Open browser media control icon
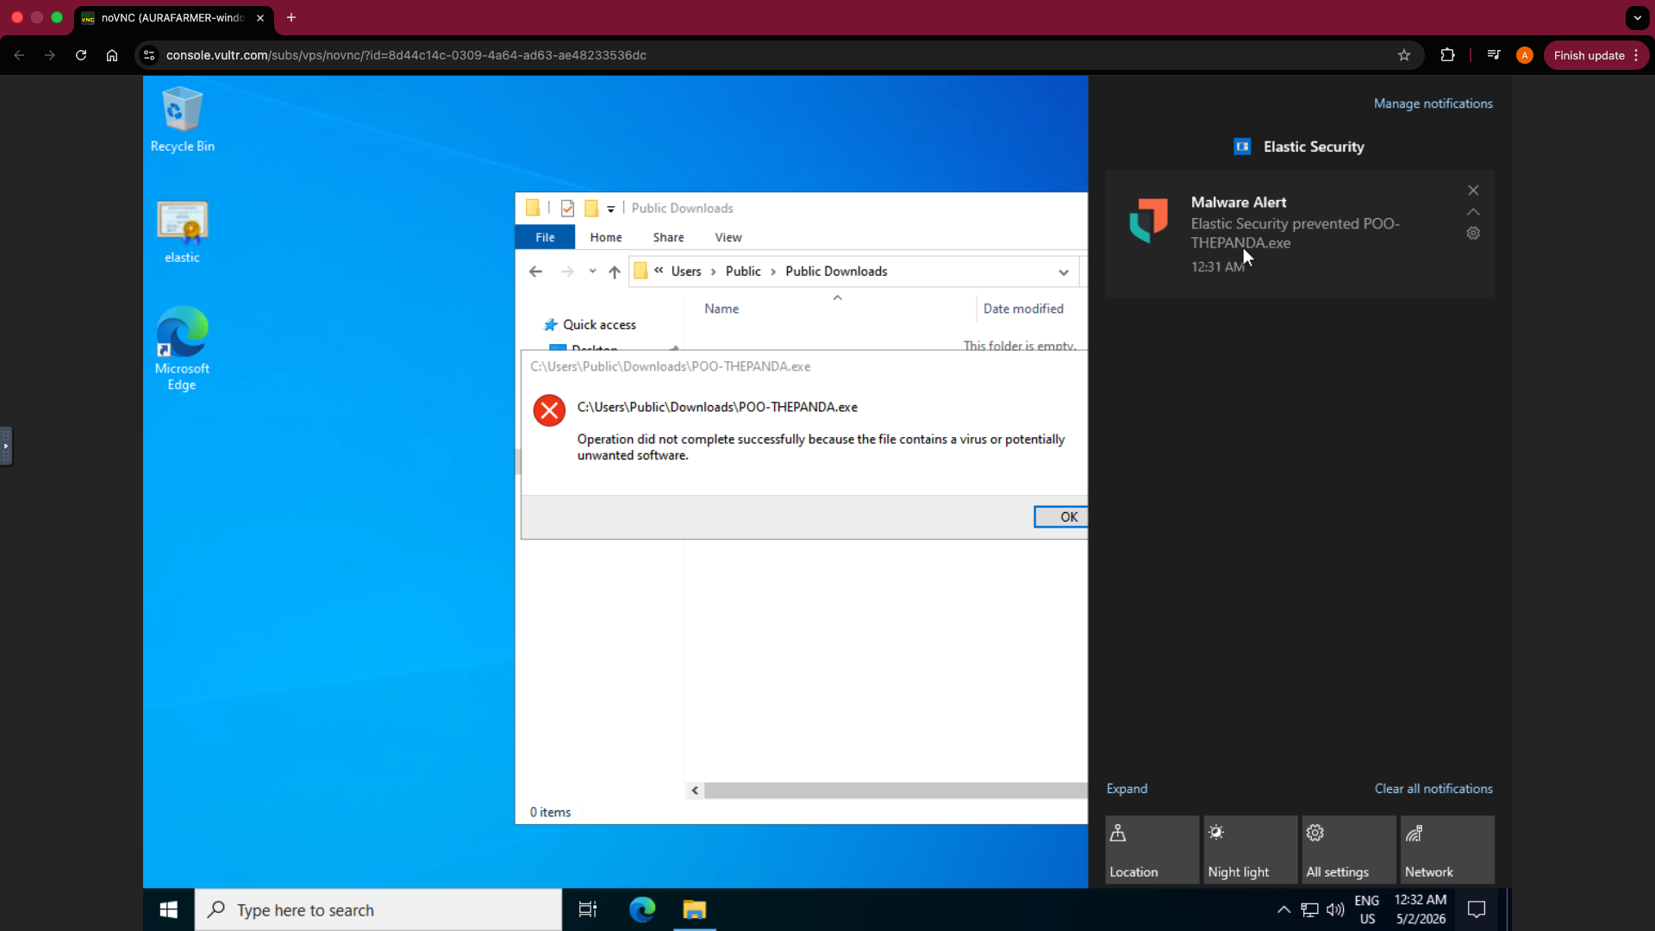 tap(1494, 55)
